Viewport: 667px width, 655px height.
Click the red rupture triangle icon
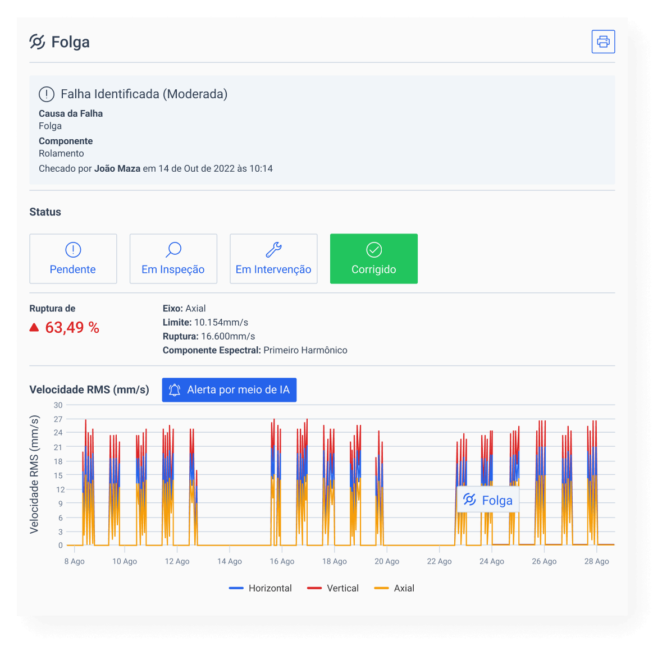click(x=34, y=327)
